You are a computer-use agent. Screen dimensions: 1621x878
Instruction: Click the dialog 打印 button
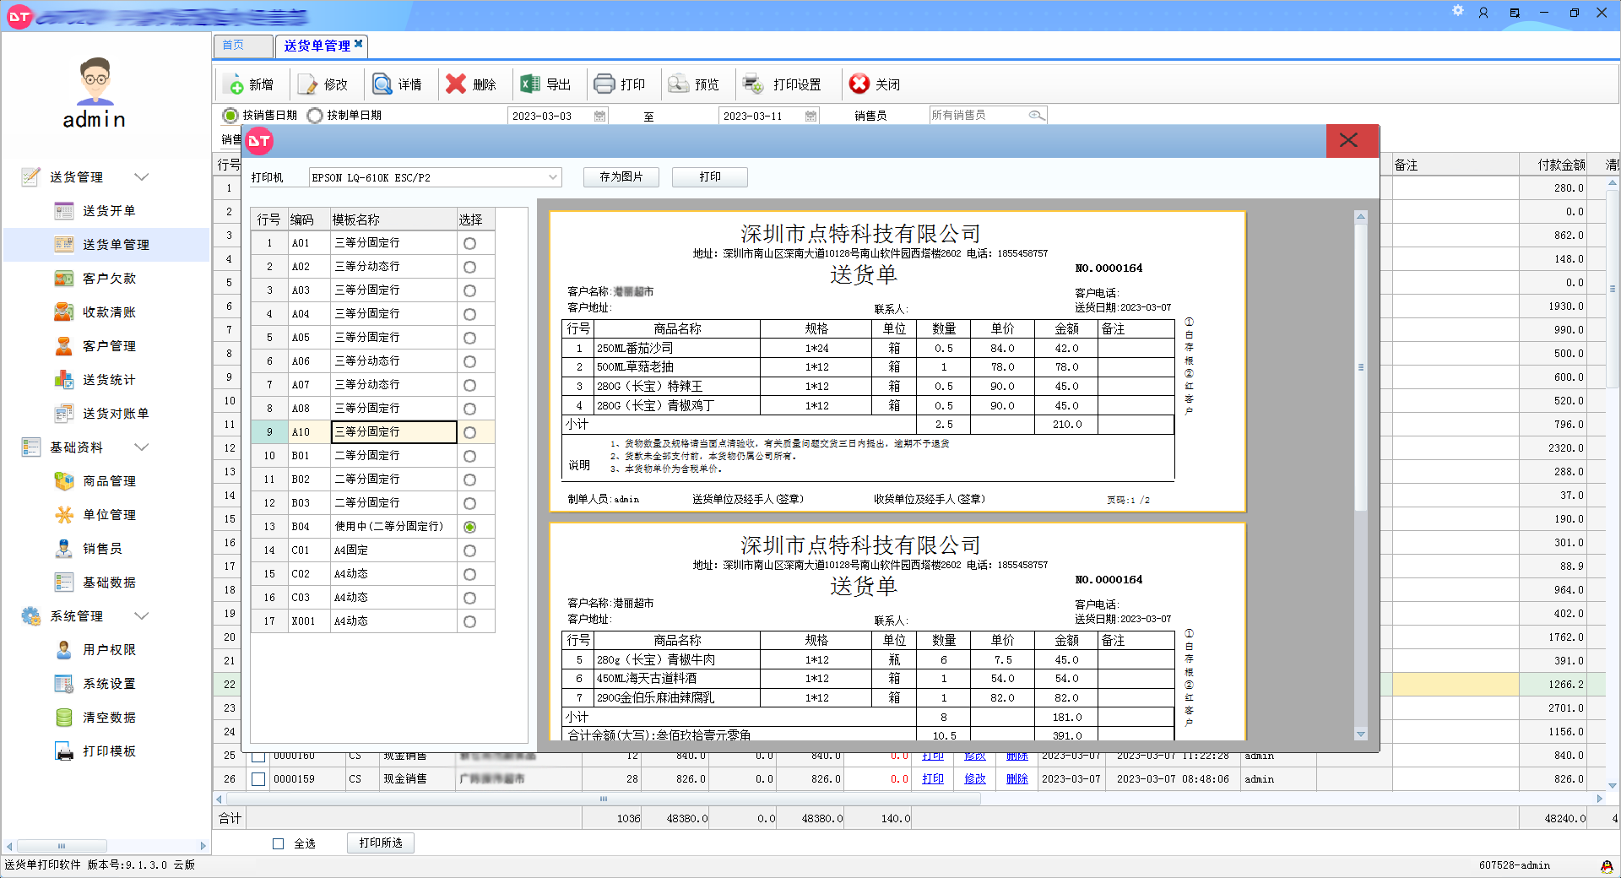(x=710, y=177)
